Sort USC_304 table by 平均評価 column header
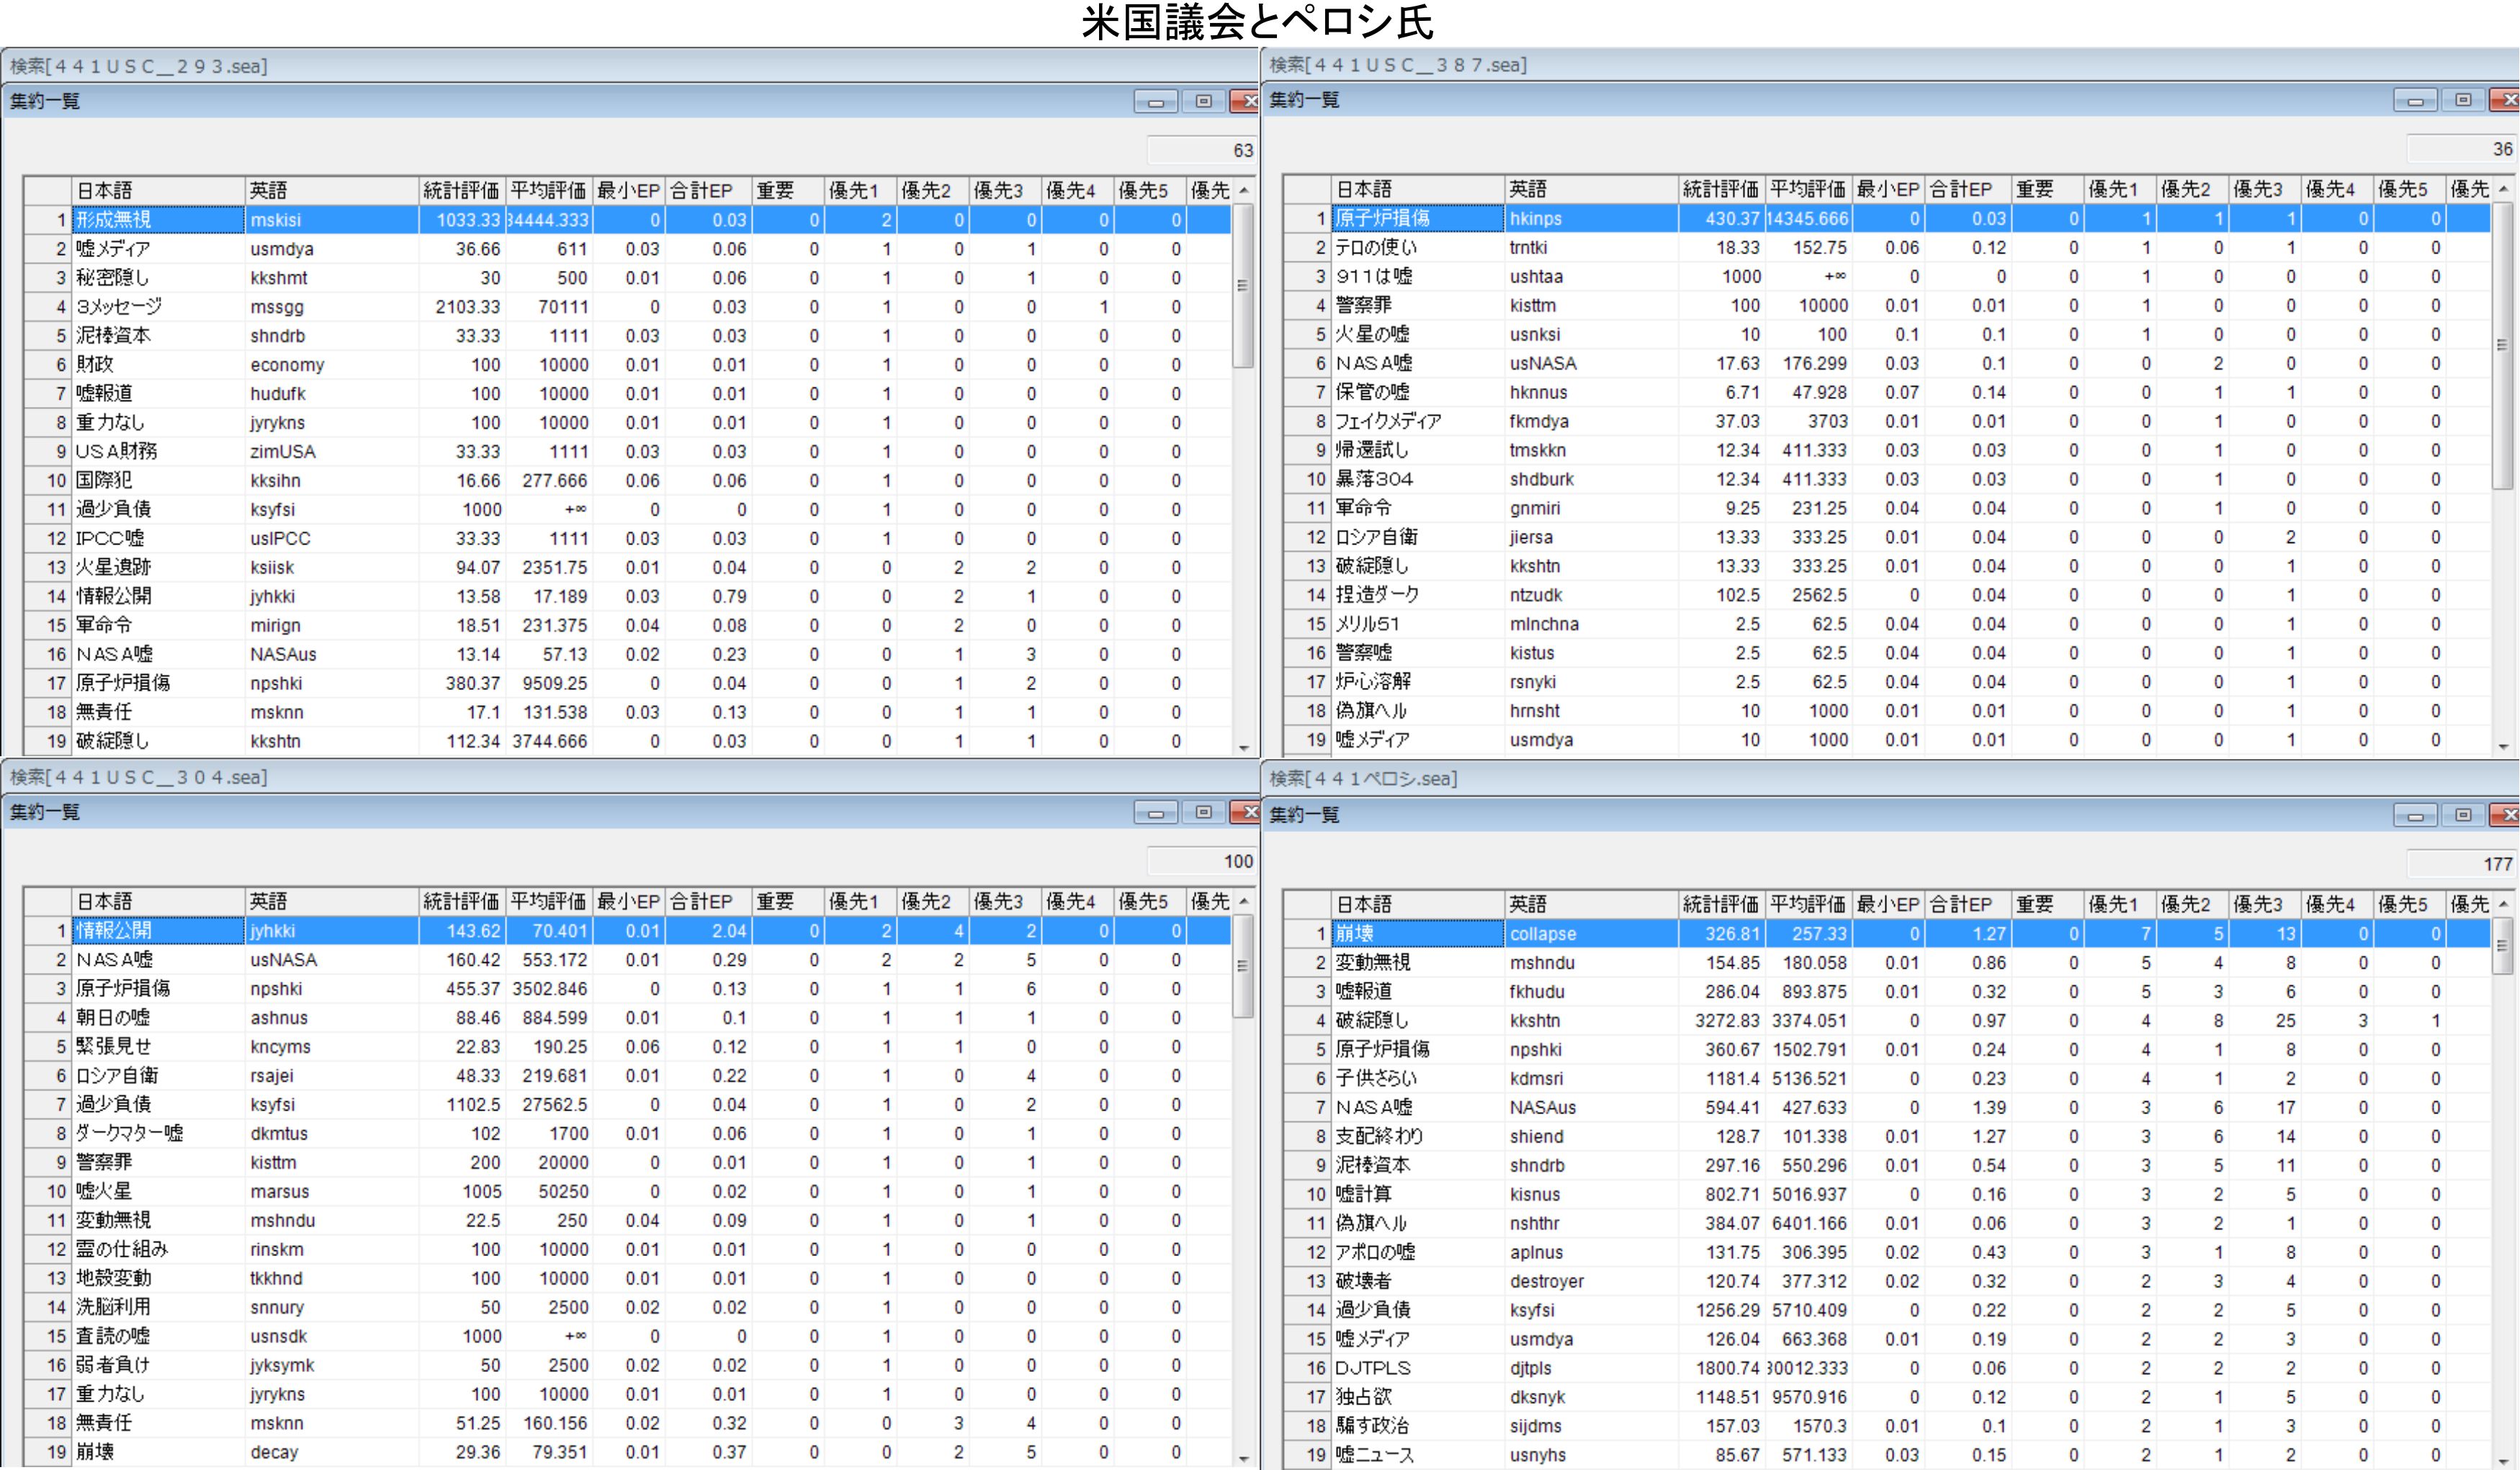Screen dimensions: 2520x1470 point(548,901)
